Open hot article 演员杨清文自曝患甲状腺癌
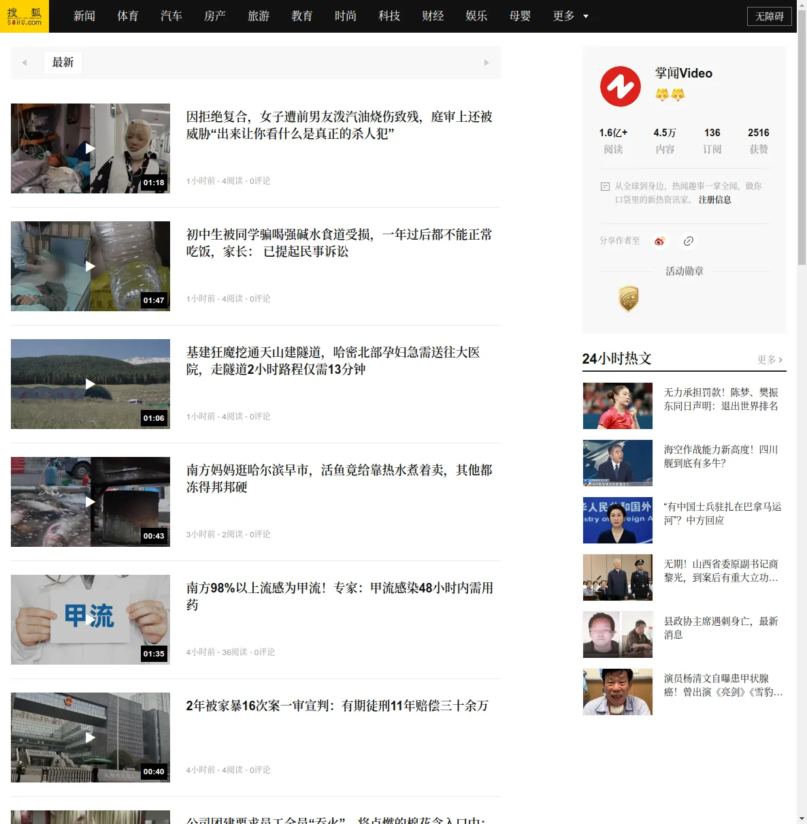This screenshot has width=807, height=824. tap(723, 685)
